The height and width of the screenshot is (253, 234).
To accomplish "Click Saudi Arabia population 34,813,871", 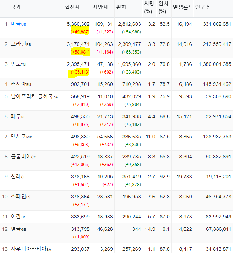I will (218, 249).
